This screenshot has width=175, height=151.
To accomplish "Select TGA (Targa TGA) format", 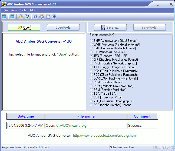I will coord(103,94).
